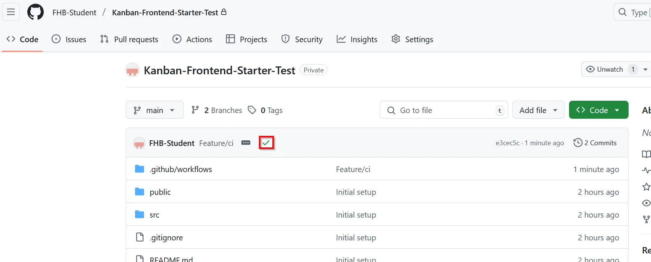The height and width of the screenshot is (262, 651).
Task: Click the src folder icon
Action: (x=140, y=215)
